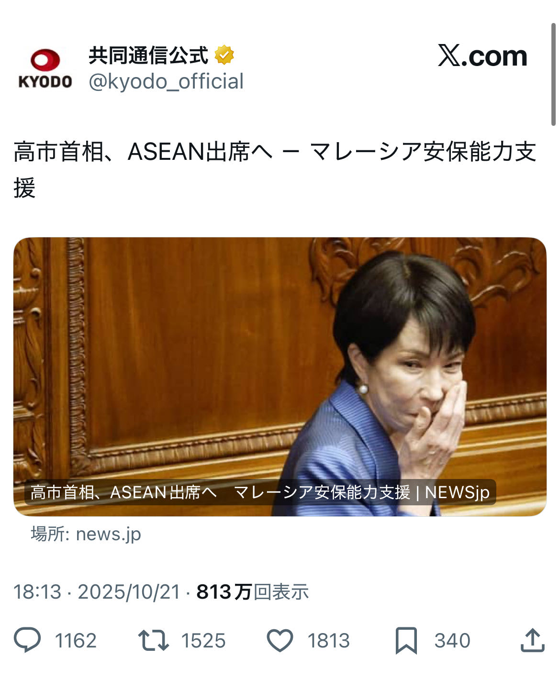
Task: Click the NEWSjp caption overlay on image
Action: (260, 492)
